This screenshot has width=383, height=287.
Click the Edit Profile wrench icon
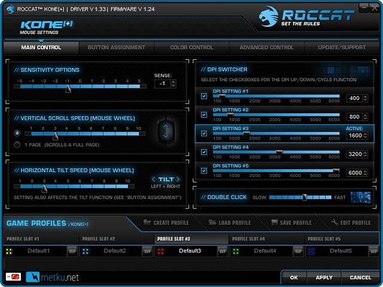(335, 222)
